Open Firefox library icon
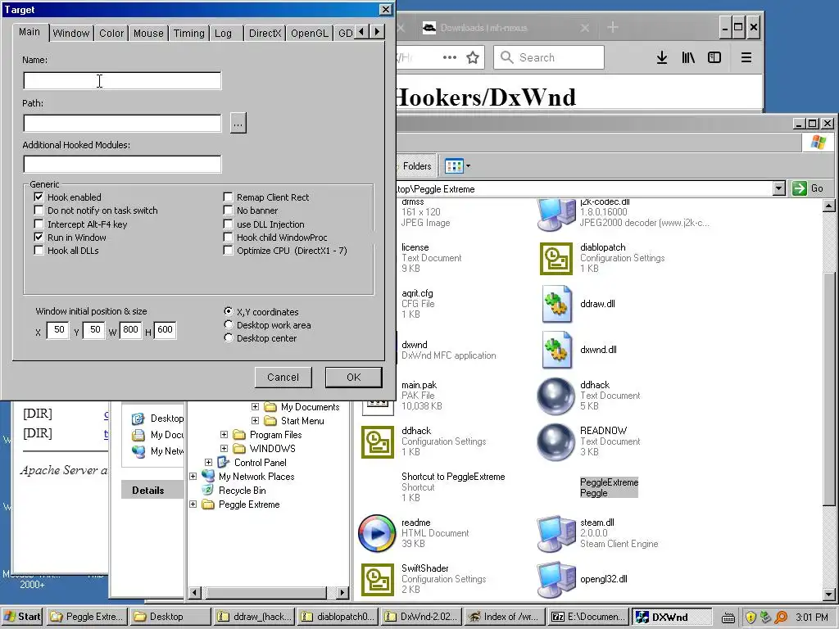This screenshot has width=839, height=629. [688, 57]
